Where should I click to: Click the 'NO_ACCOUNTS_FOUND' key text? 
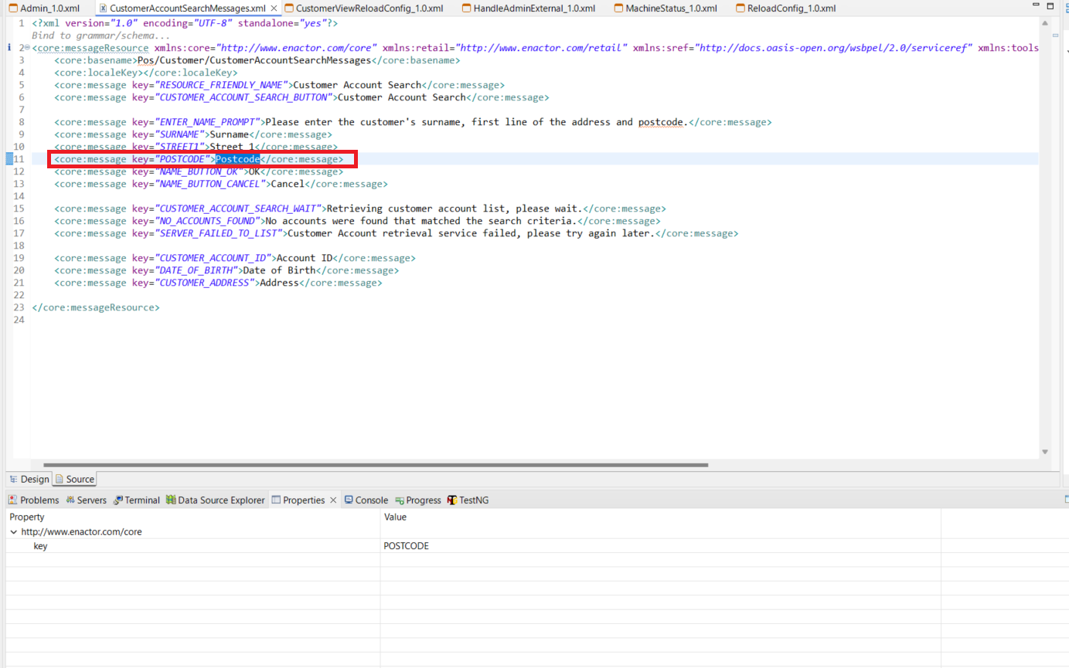click(207, 221)
